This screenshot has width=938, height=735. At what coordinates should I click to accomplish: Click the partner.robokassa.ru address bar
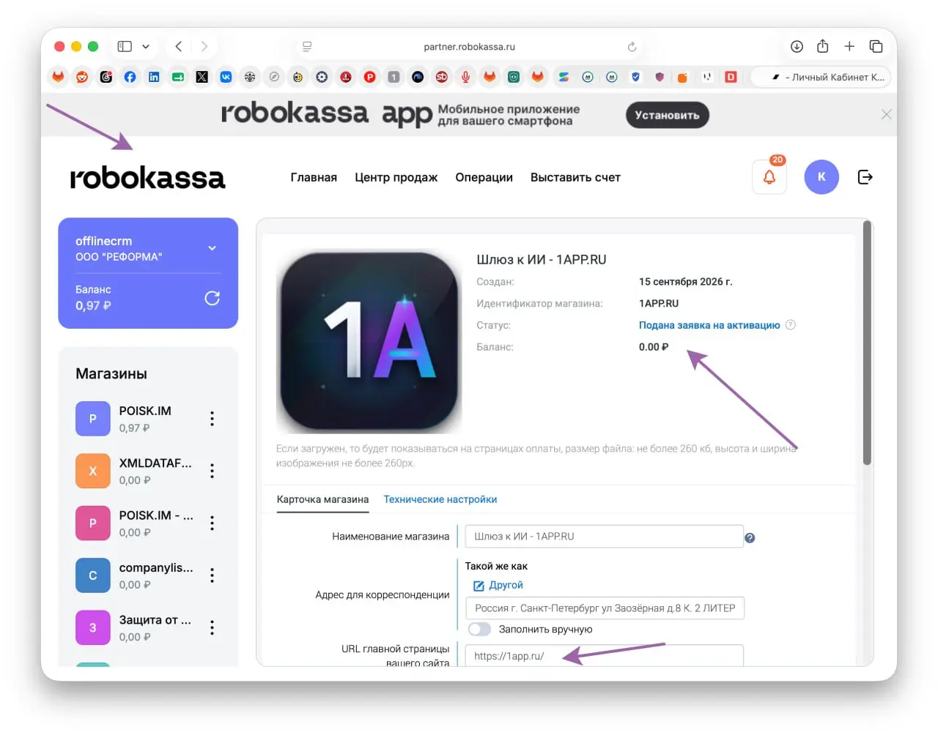pyautogui.click(x=469, y=47)
